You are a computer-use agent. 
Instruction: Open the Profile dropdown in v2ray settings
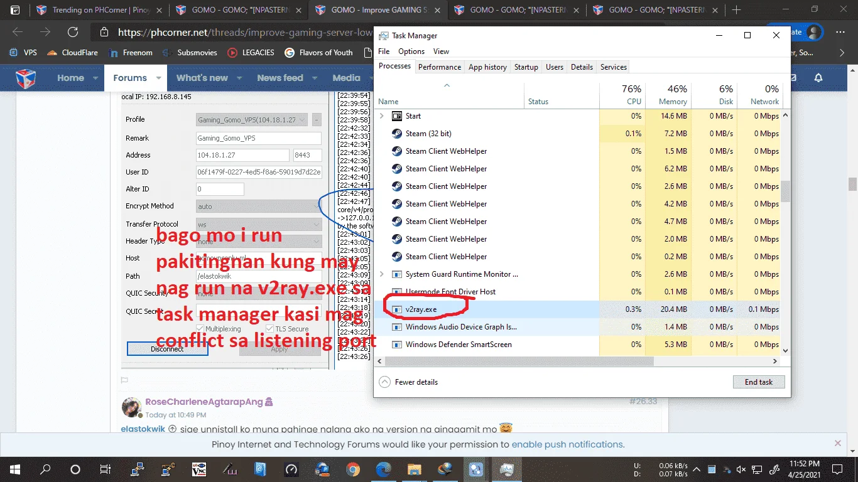[252, 119]
